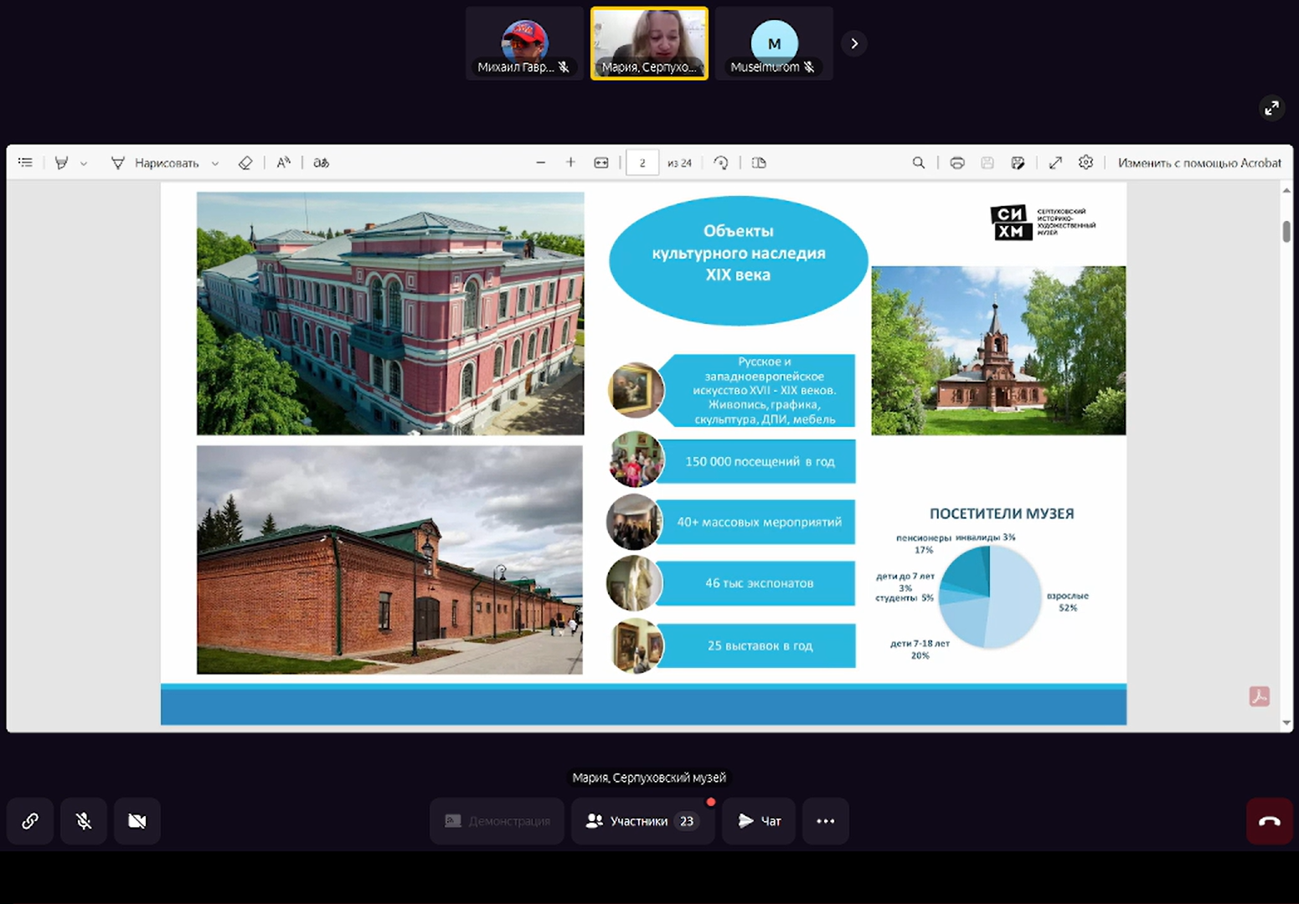The height and width of the screenshot is (904, 1299).
Task: Click the church photo on the slide
Action: click(998, 351)
